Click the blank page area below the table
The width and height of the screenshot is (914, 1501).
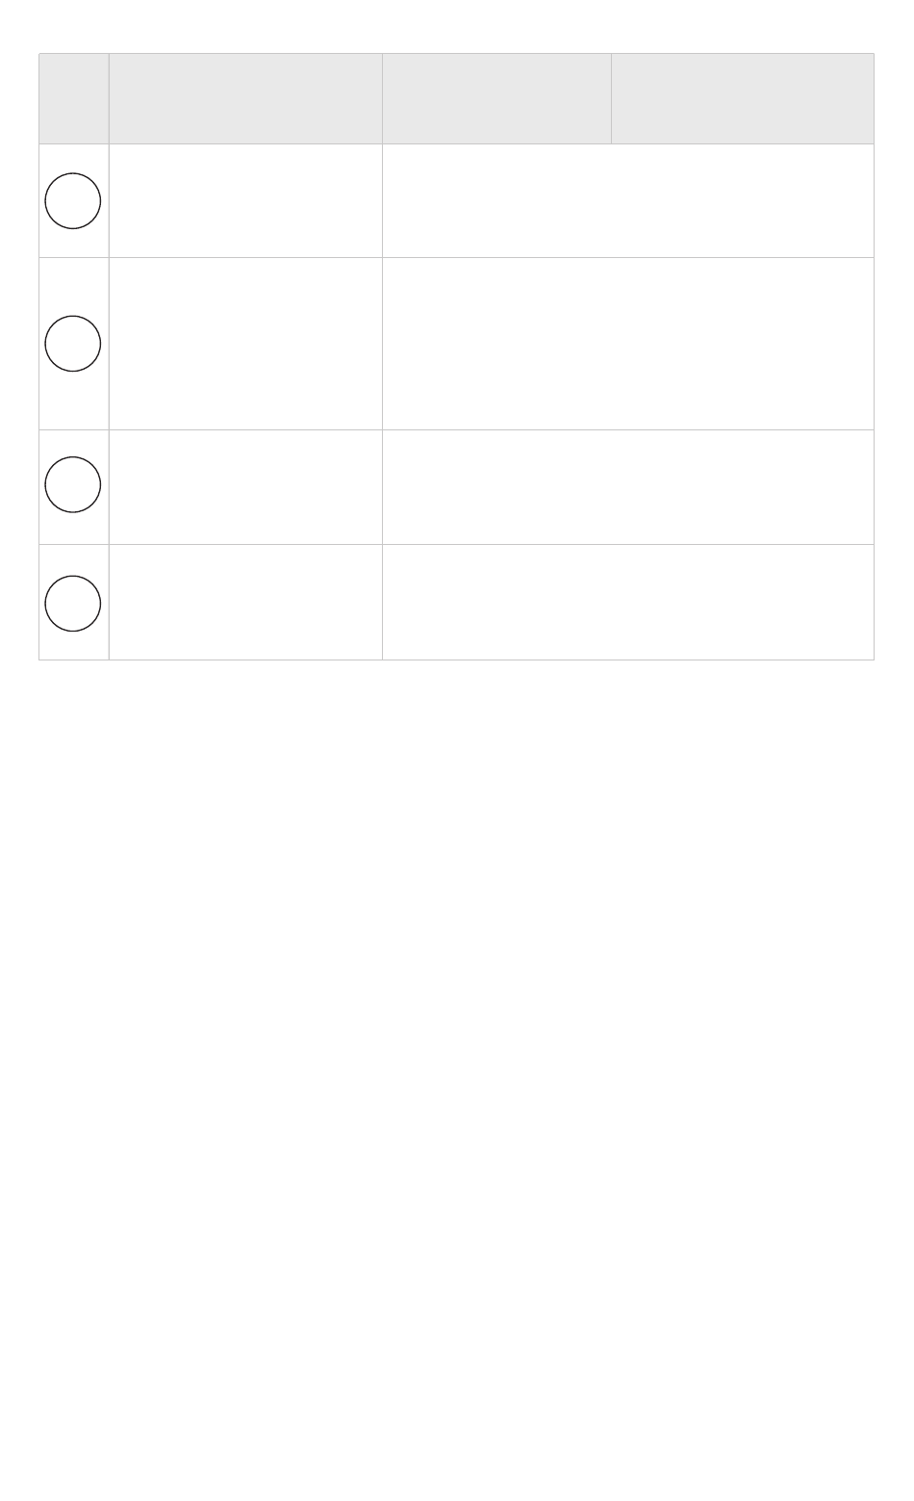point(457,1078)
